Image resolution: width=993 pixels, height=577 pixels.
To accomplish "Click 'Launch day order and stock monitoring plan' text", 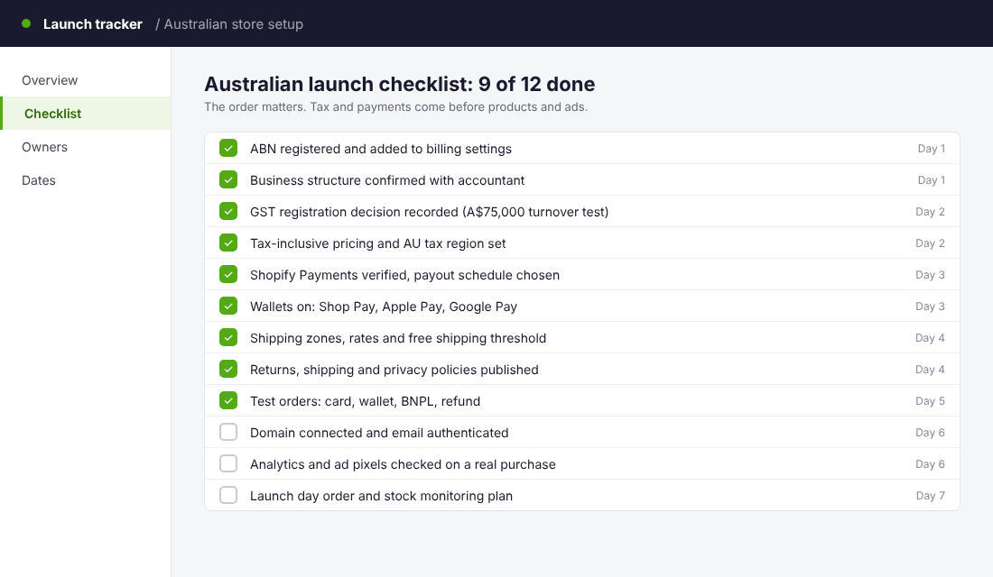I will [381, 496].
